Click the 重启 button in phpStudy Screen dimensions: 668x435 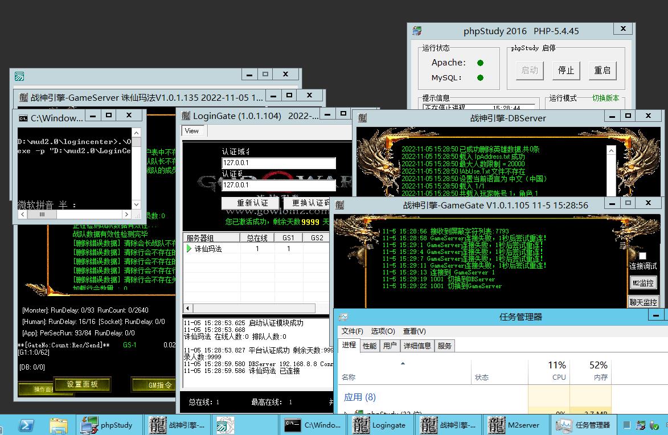coord(603,70)
